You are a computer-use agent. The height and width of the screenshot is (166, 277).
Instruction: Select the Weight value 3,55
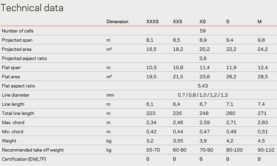(178, 141)
